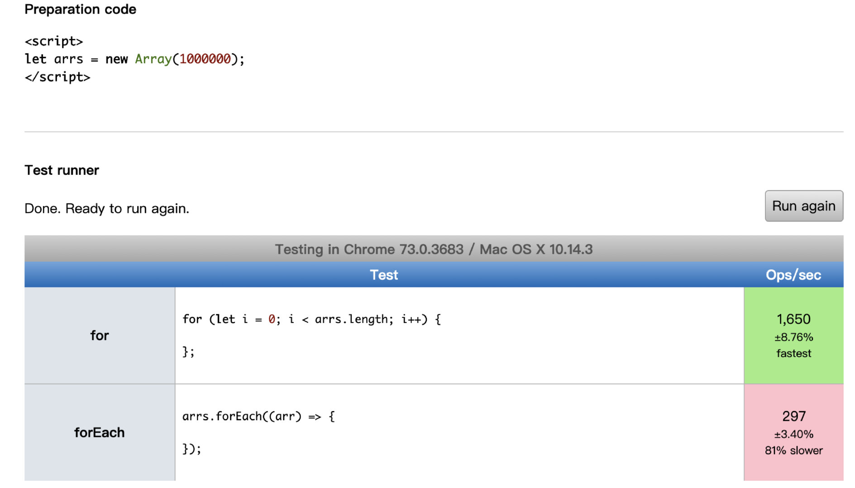
Task: Click the closing </script> tag line
Action: 57,77
